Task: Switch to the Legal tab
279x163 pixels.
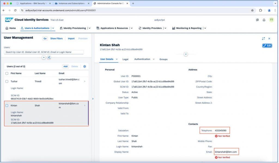Action: (125, 59)
